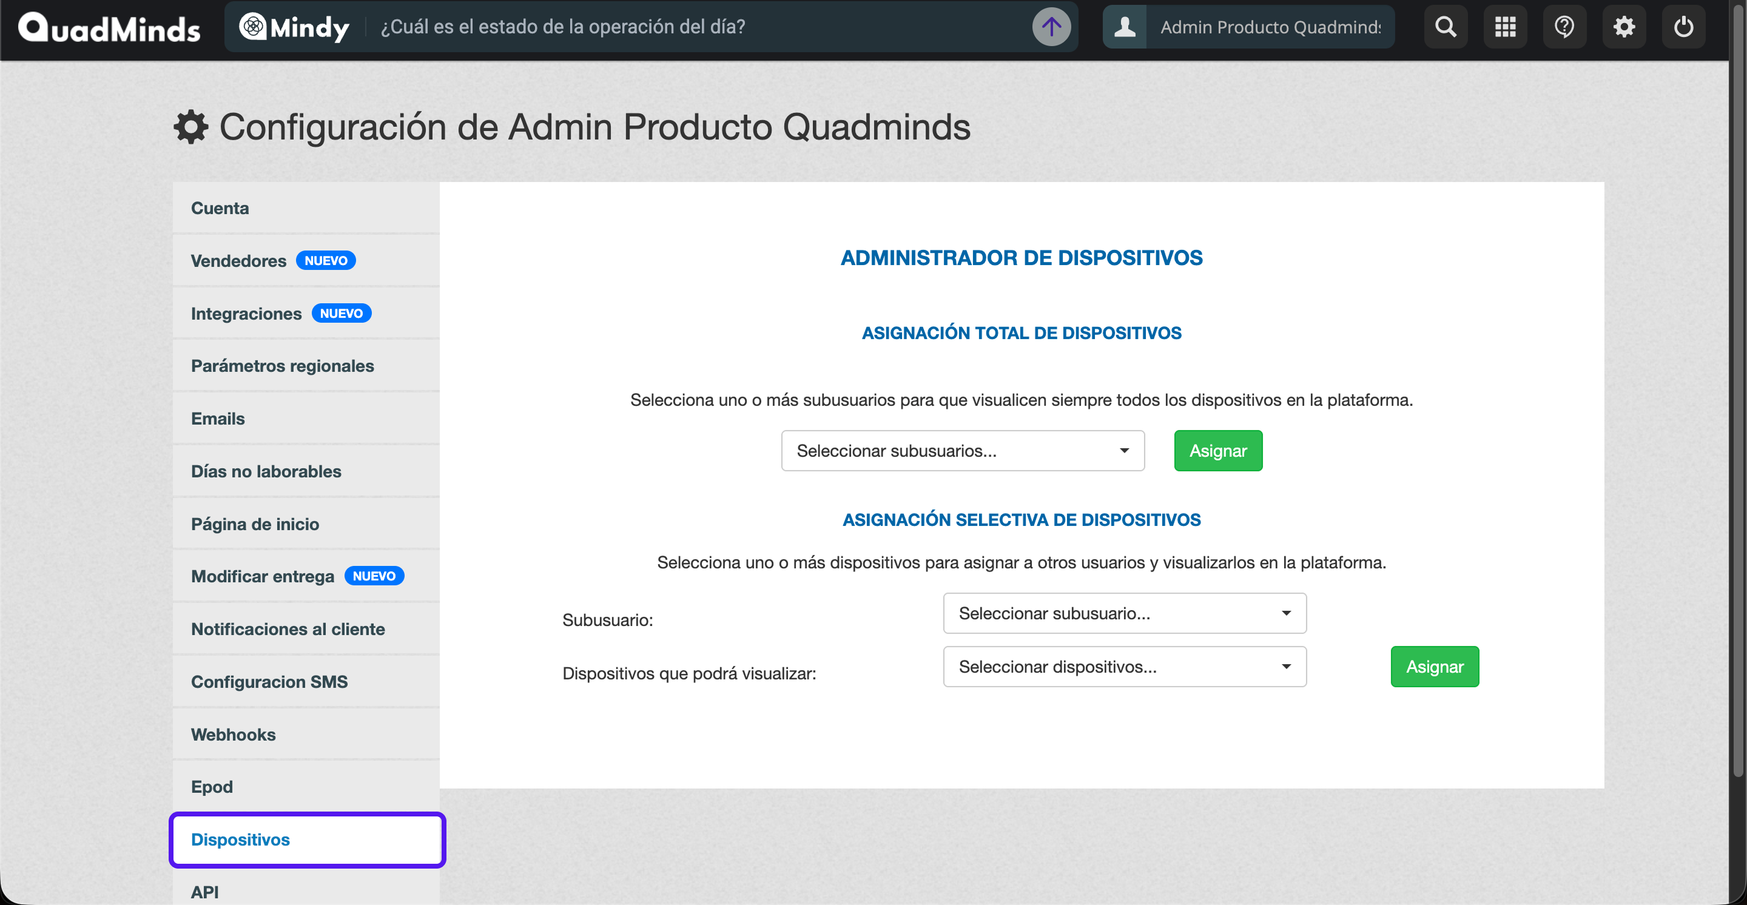The width and height of the screenshot is (1747, 905).
Task: Open the apps grid menu icon
Action: pos(1505,27)
